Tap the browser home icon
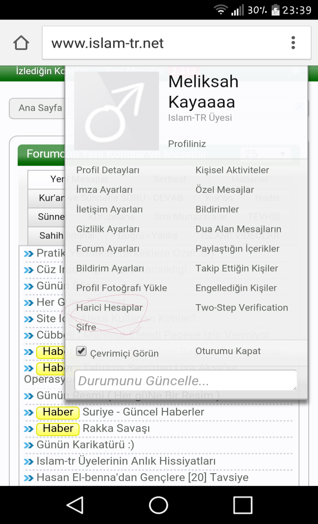 (x=21, y=43)
